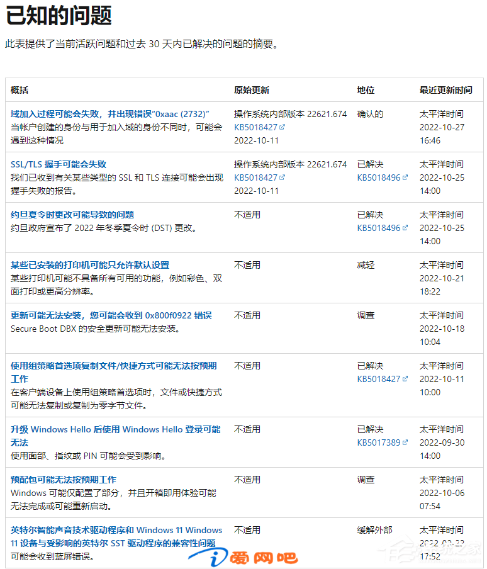The height and width of the screenshot is (569, 487).
Task: Select the '减轻' status in the printer row
Action: (x=366, y=265)
